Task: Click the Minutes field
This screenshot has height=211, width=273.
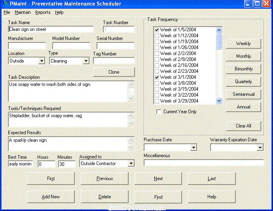Action: point(67,164)
